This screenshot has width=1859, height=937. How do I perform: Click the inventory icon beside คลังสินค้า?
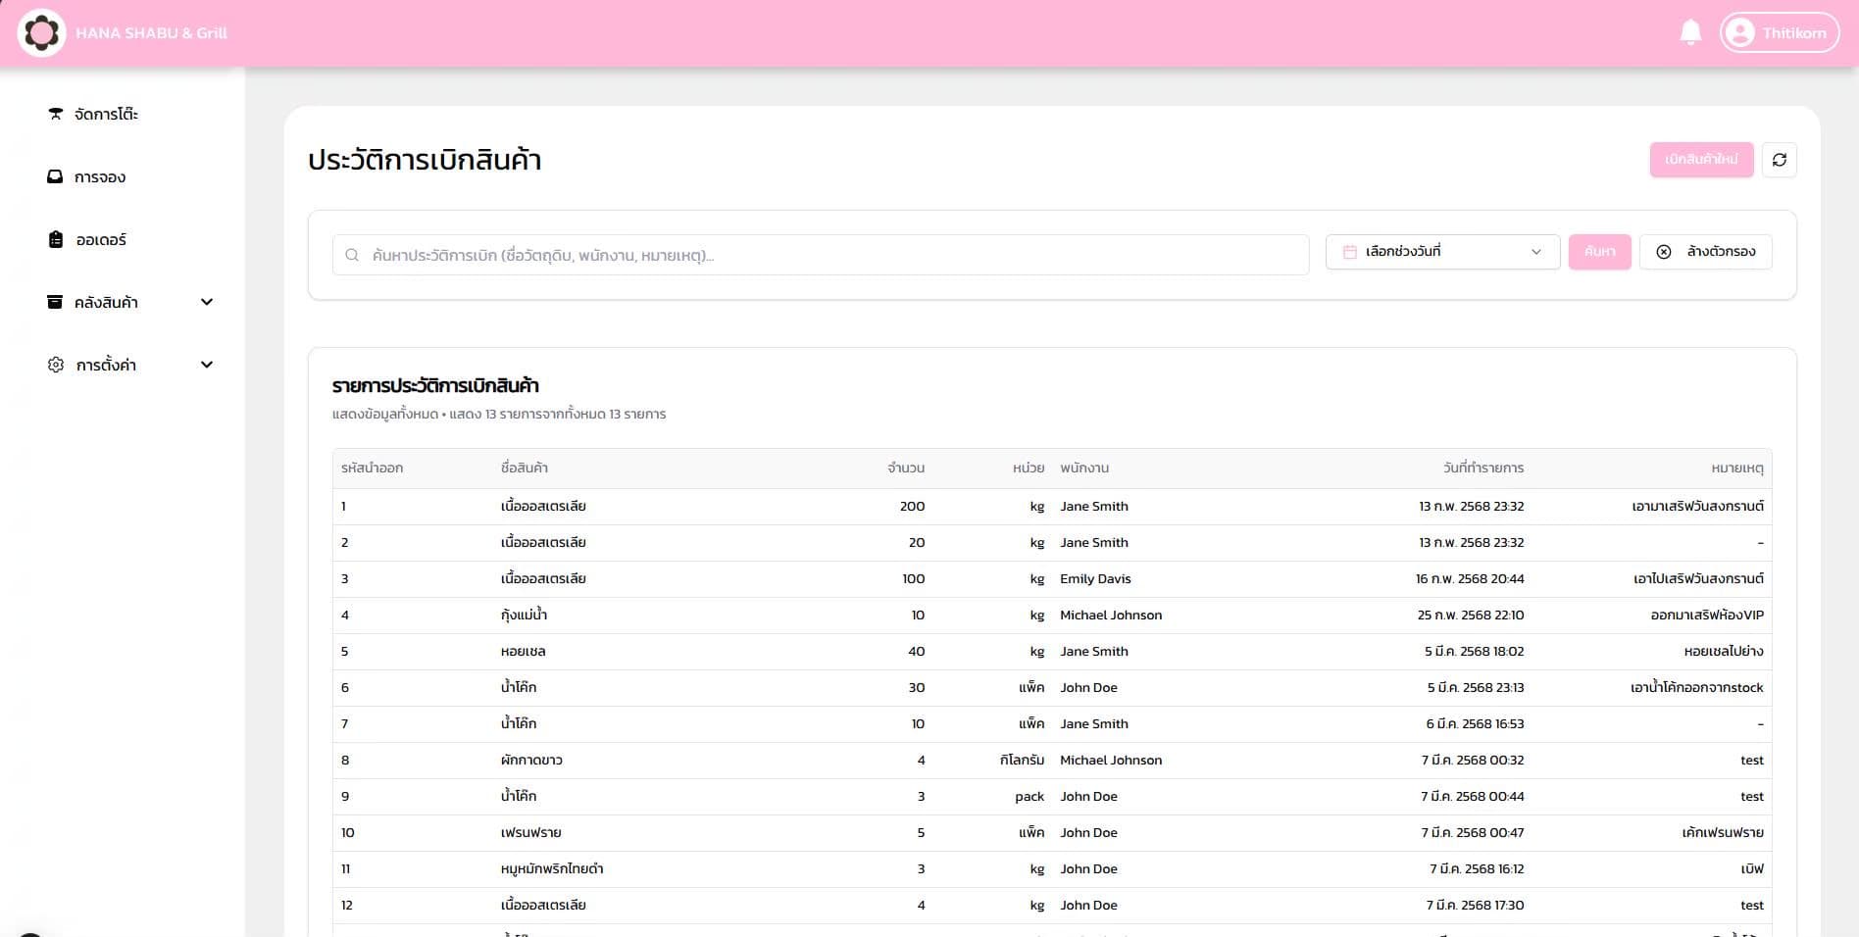(x=56, y=302)
